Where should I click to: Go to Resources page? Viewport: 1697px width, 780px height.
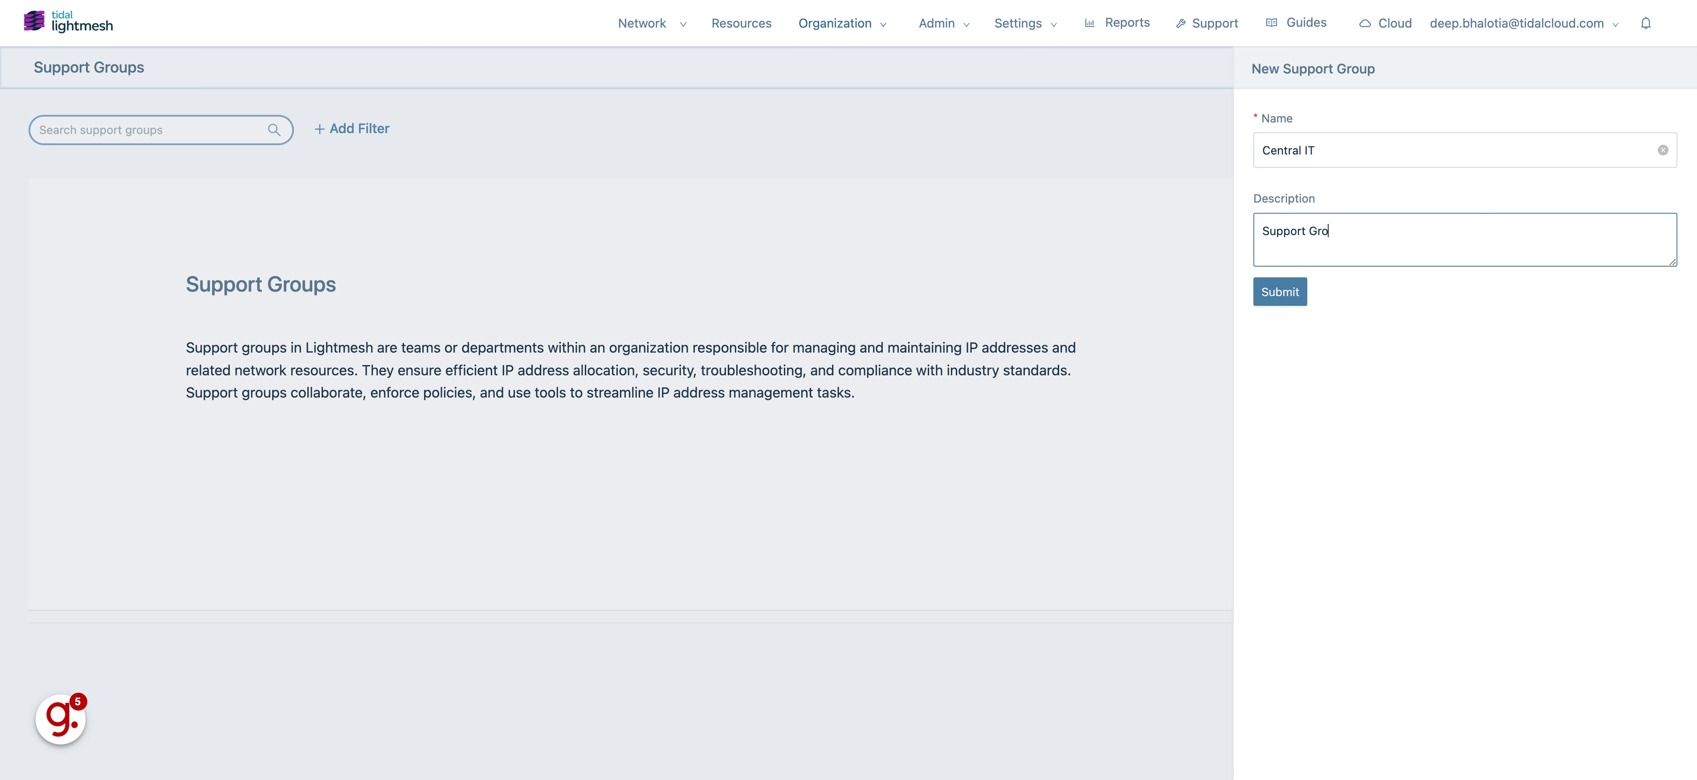[741, 24]
